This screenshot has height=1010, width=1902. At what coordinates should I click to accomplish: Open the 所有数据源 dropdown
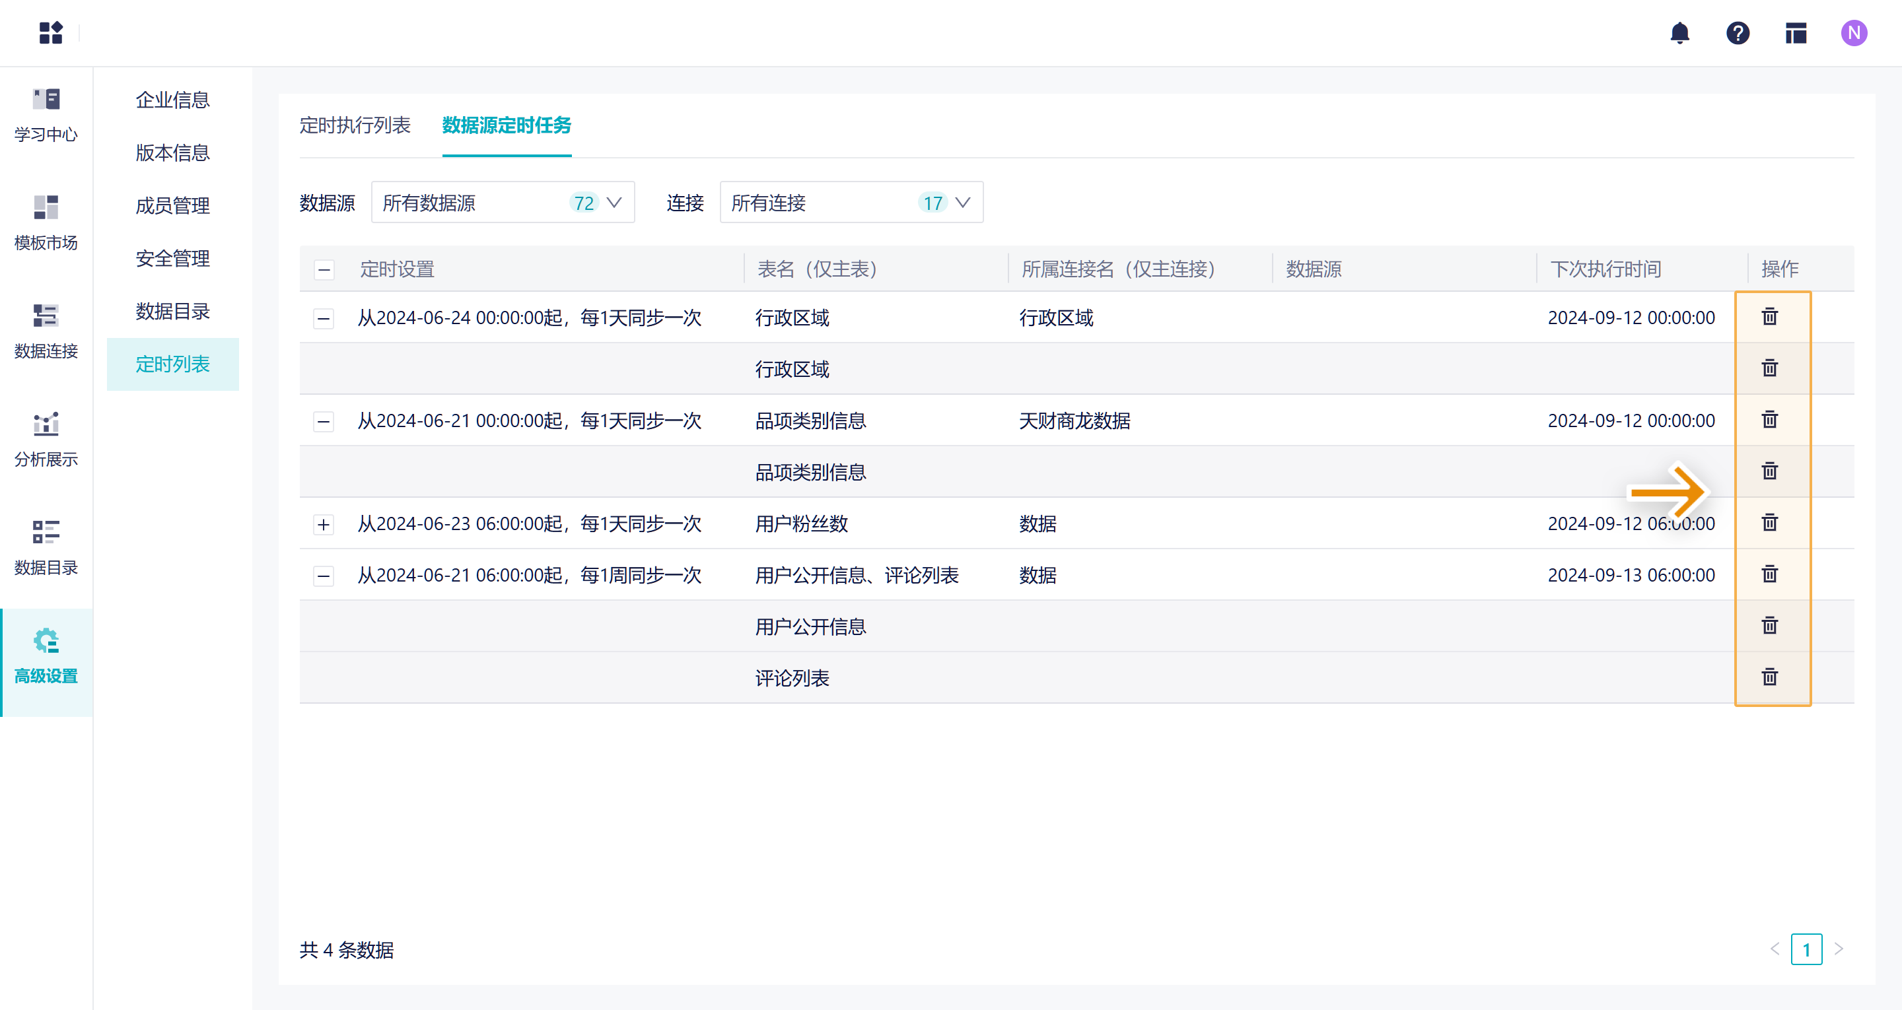(502, 202)
